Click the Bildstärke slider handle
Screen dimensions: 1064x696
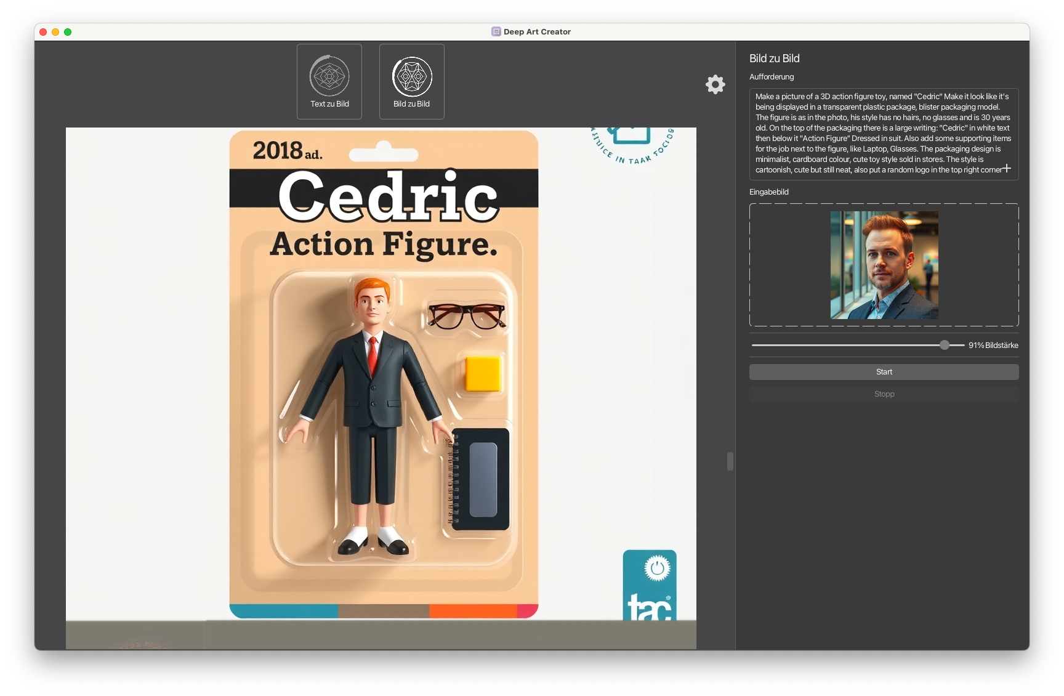tap(945, 345)
